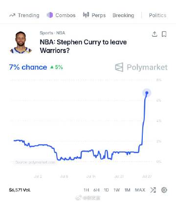Choose the 1W chart range
This screenshot has width=176, height=202.
[117, 190]
